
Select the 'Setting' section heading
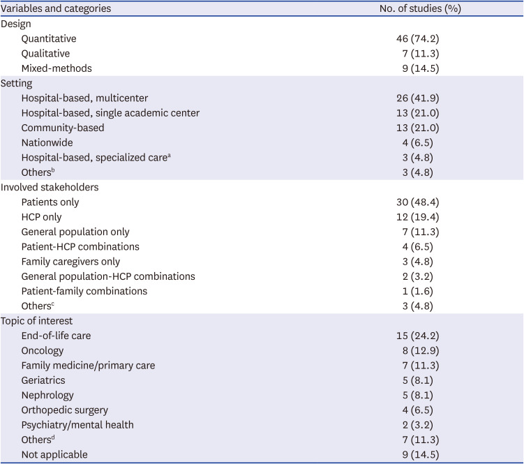[x=17, y=83]
